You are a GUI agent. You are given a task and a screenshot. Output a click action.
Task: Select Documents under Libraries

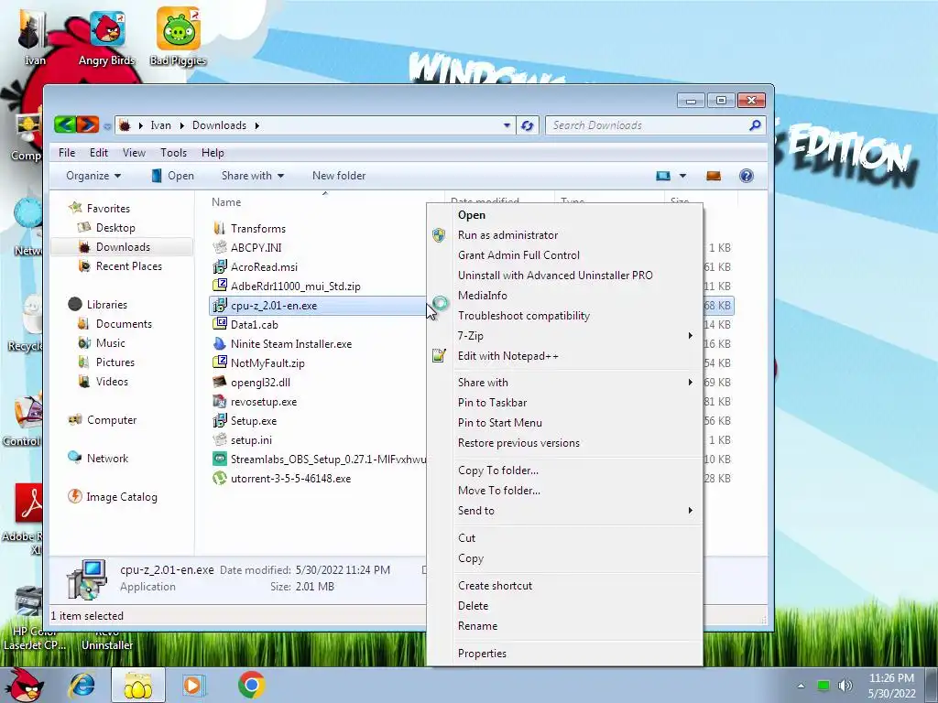coord(124,323)
